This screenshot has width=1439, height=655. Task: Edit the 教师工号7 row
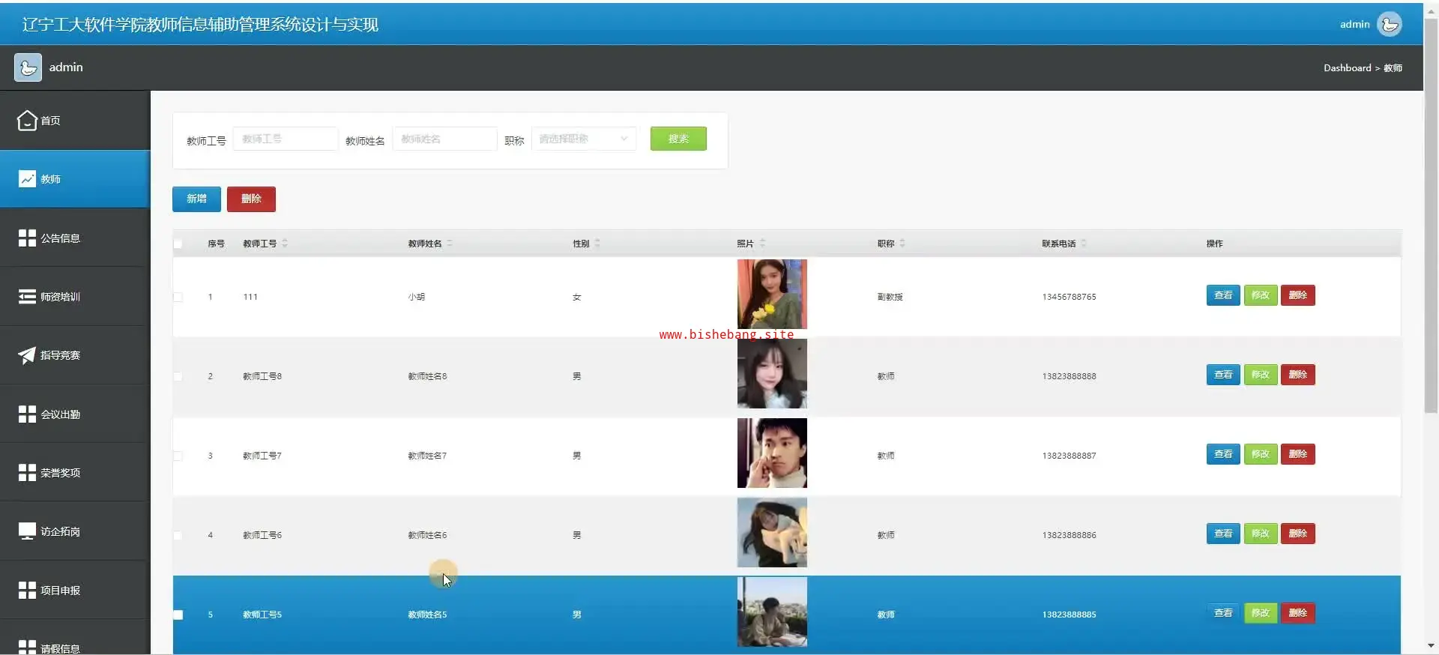pyautogui.click(x=1261, y=454)
